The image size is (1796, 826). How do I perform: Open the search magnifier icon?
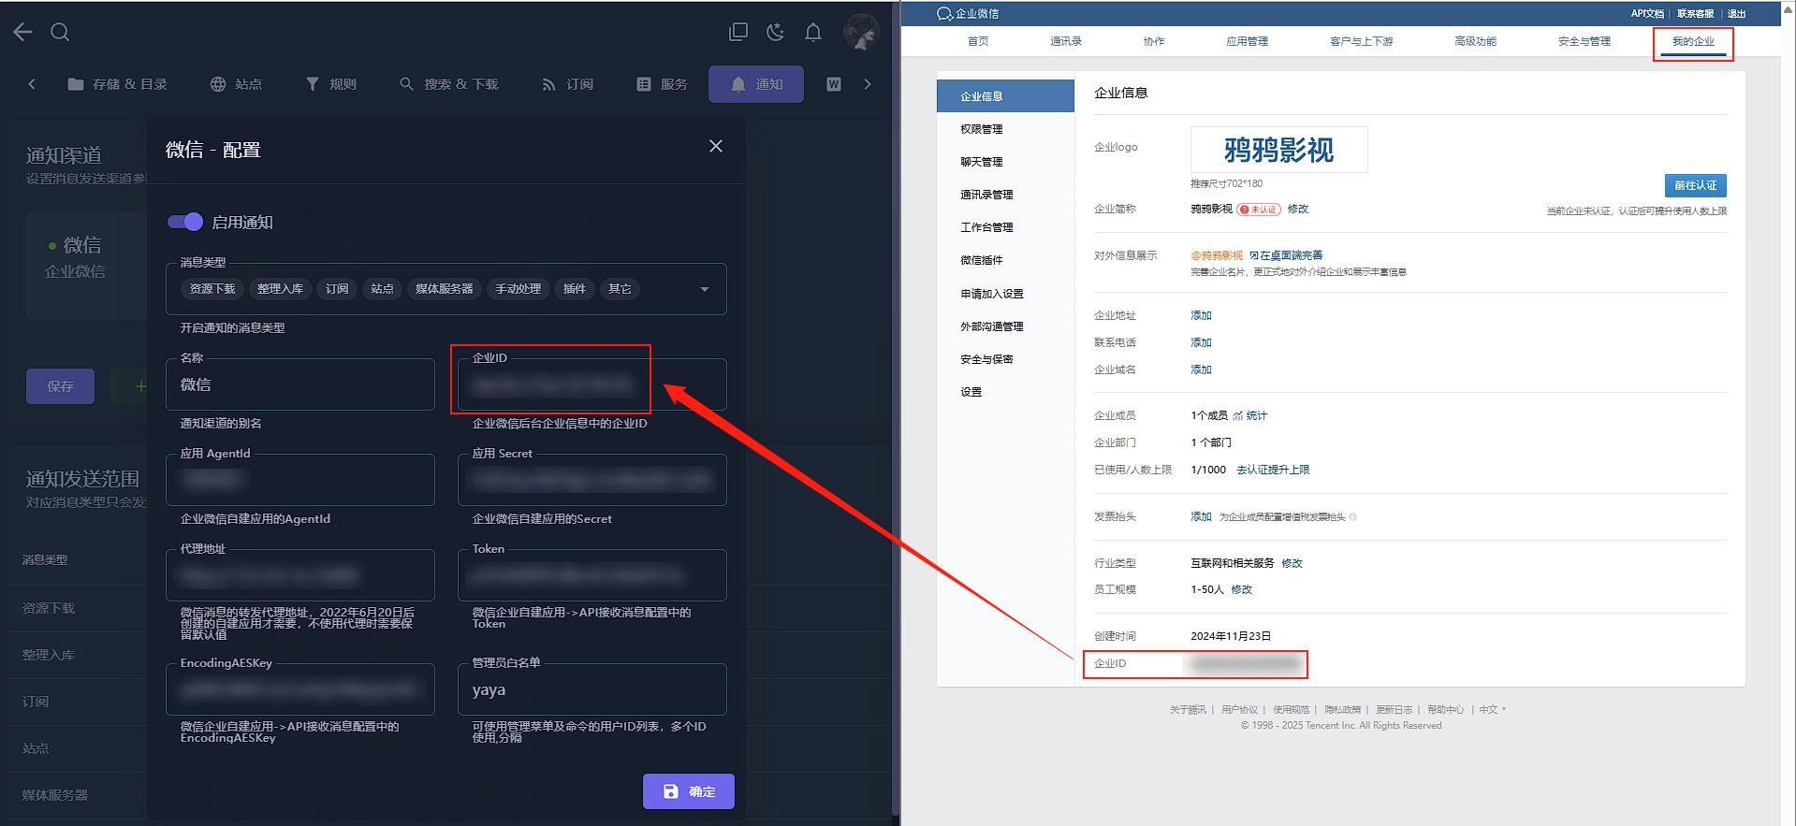tap(60, 32)
